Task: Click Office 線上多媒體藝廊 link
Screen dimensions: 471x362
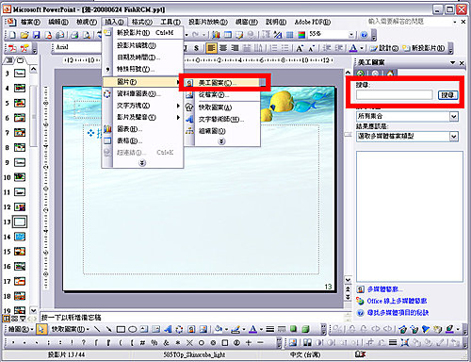Action: point(397,301)
